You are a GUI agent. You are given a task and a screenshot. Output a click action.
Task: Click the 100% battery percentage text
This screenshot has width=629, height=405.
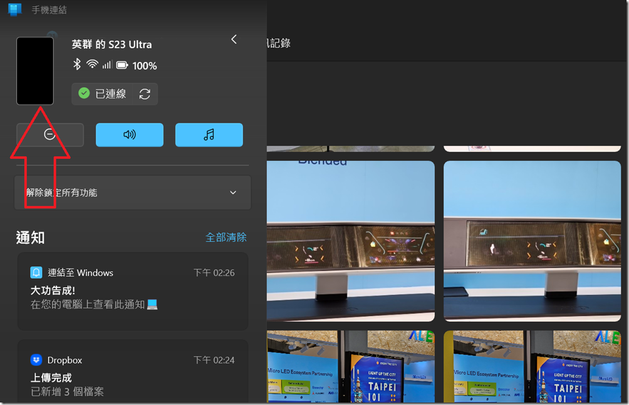tap(145, 66)
